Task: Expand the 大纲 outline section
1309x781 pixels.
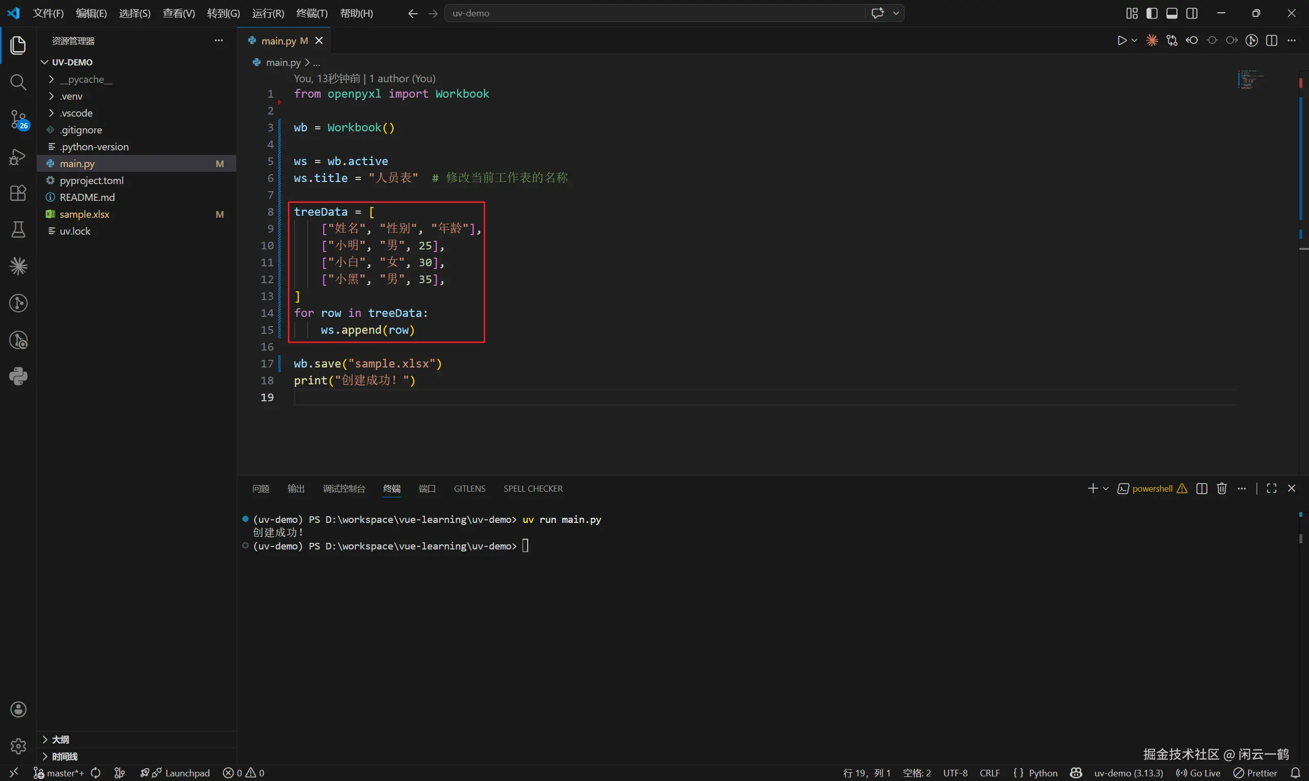Action: click(x=60, y=740)
